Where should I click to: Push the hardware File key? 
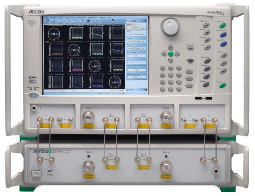coord(224,63)
